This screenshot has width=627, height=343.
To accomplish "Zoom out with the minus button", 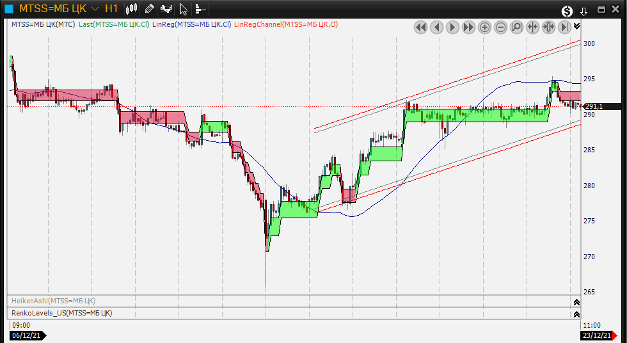I will click(x=500, y=27).
